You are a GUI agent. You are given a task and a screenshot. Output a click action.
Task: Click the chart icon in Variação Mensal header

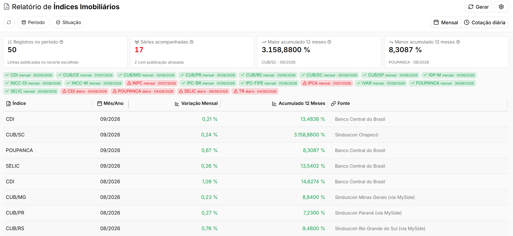point(177,104)
